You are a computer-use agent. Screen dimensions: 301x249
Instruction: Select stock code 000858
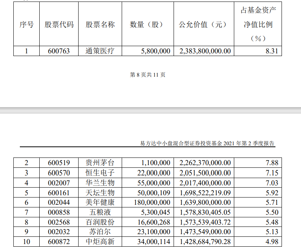[x=59, y=212]
